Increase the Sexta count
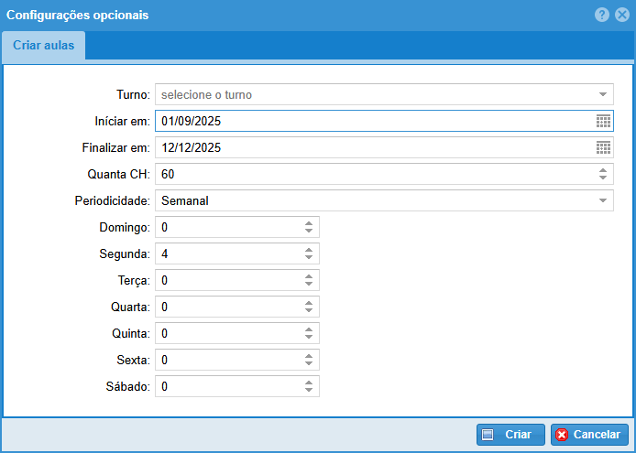Image resolution: width=636 pixels, height=453 pixels. tap(309, 356)
